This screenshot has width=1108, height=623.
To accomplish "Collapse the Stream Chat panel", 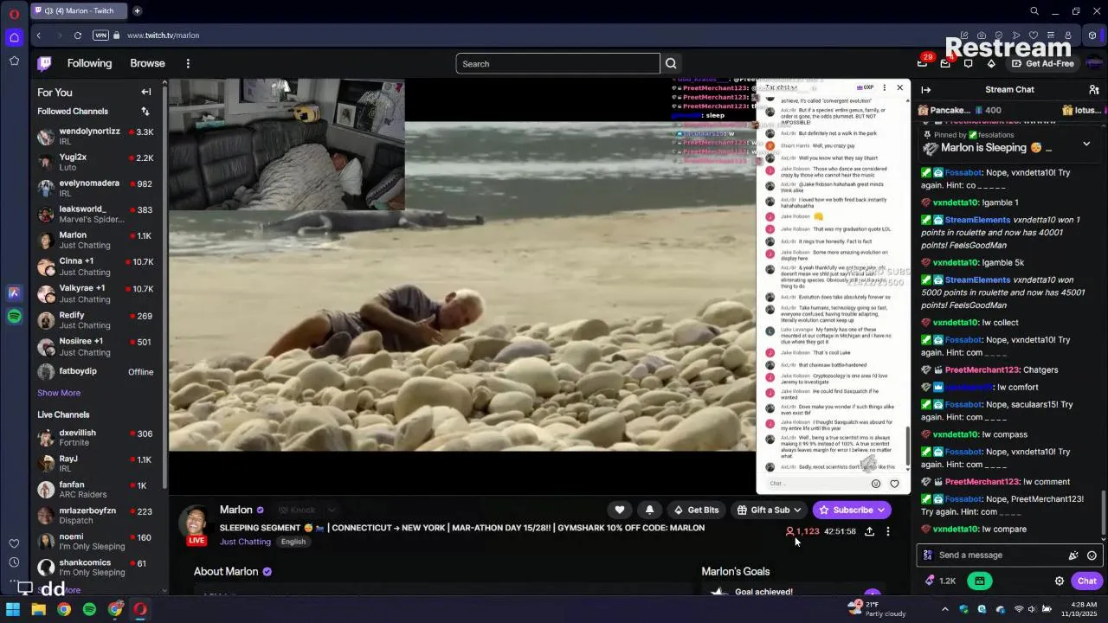I will pos(926,89).
